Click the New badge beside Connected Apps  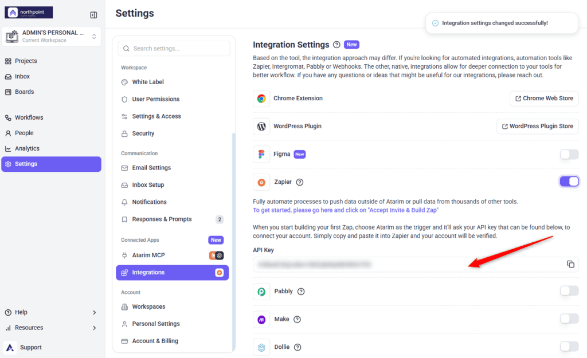(x=216, y=240)
